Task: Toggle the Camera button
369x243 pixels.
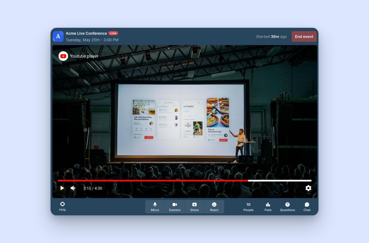Action: pyautogui.click(x=175, y=207)
